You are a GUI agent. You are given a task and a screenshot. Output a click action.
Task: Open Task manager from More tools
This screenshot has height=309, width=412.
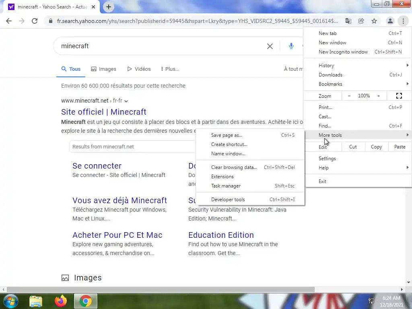tap(250, 186)
